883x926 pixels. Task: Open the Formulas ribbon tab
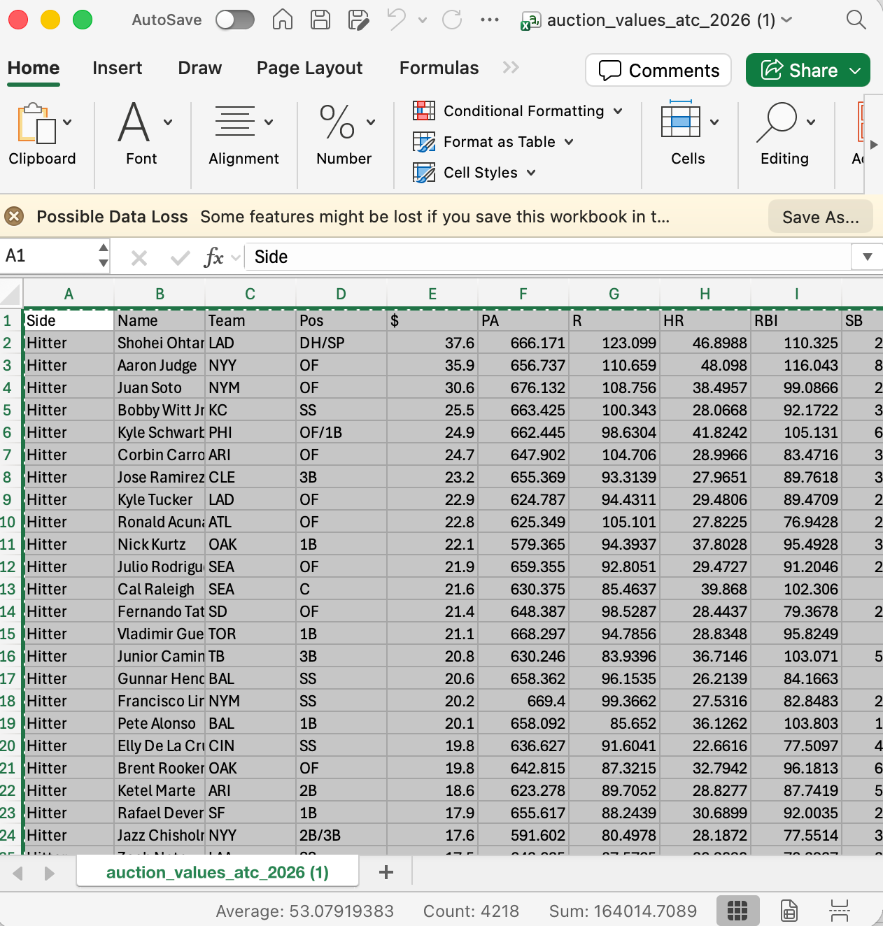[439, 68]
